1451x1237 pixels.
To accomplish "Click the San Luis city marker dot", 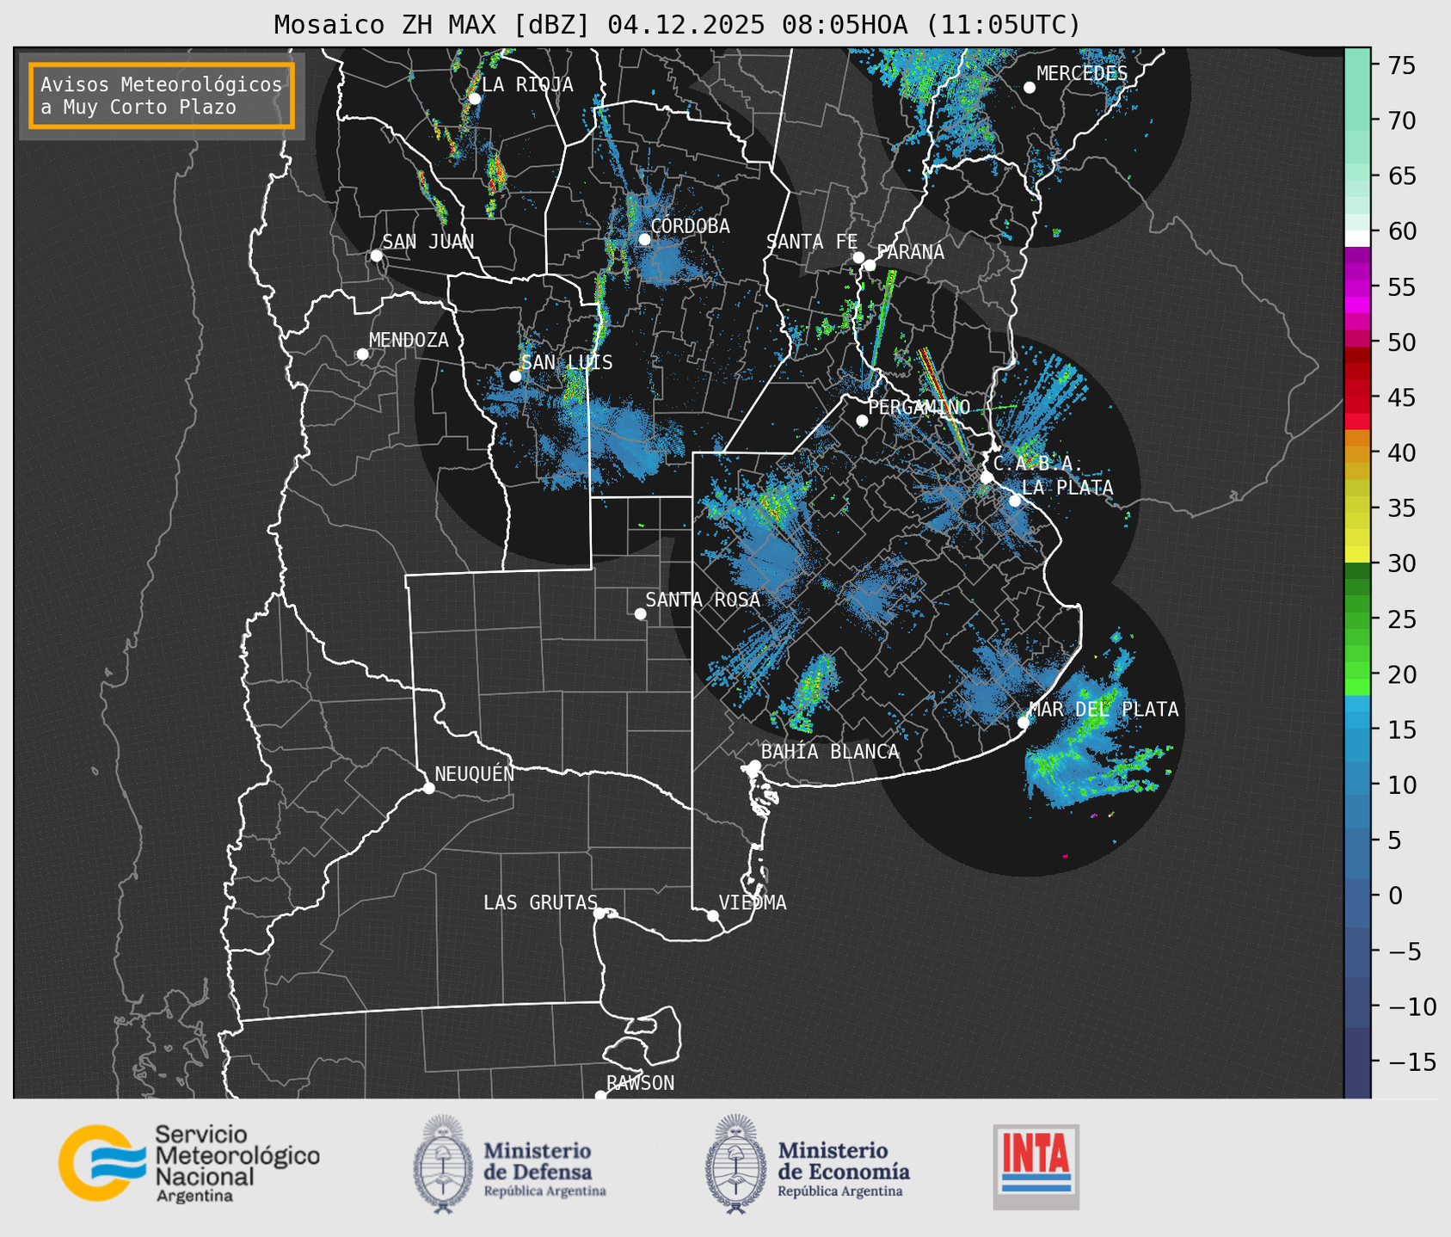I will click(x=515, y=377).
